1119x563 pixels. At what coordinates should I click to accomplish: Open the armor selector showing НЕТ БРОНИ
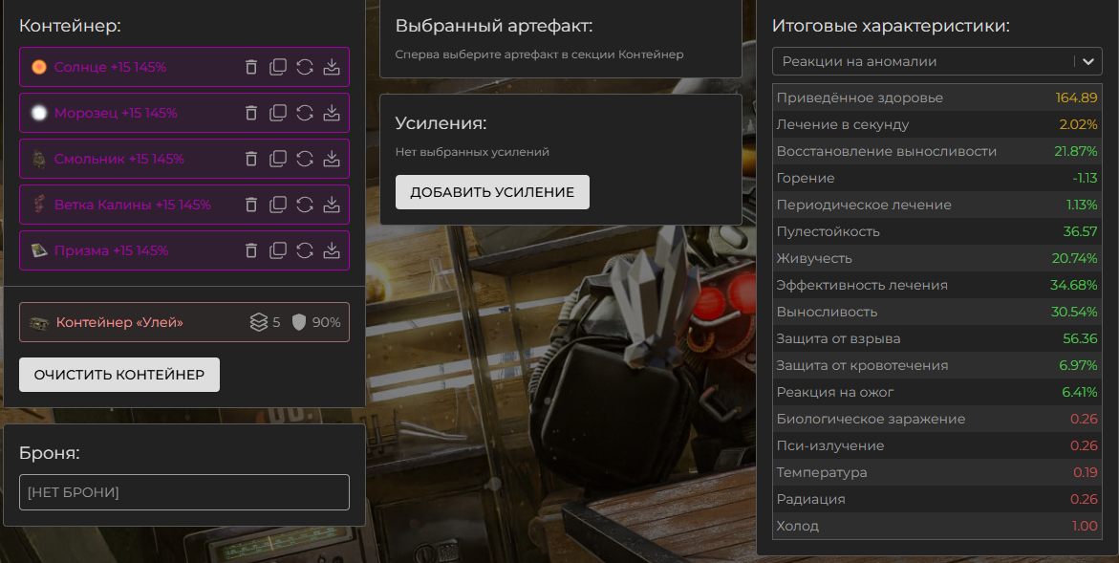tap(184, 492)
